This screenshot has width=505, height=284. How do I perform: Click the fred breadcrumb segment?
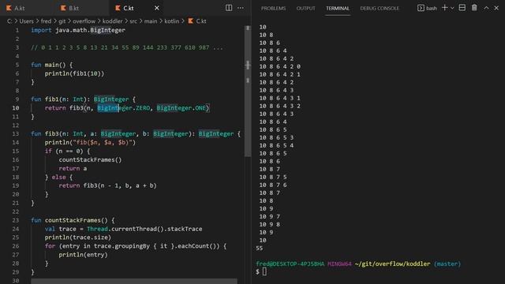tap(46, 21)
